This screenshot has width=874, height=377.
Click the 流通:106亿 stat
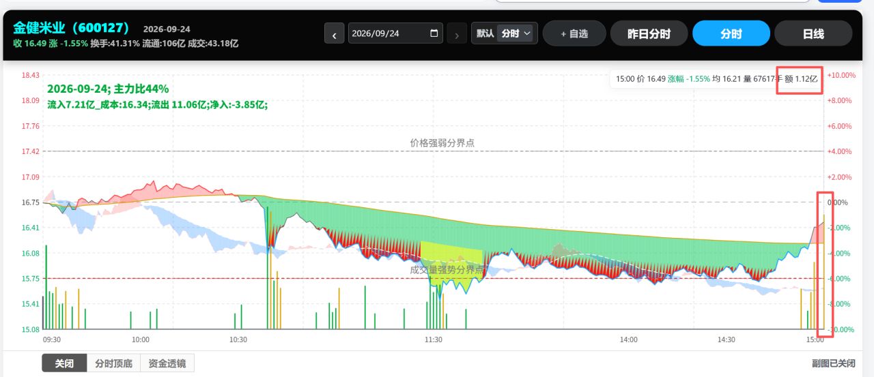(x=164, y=44)
